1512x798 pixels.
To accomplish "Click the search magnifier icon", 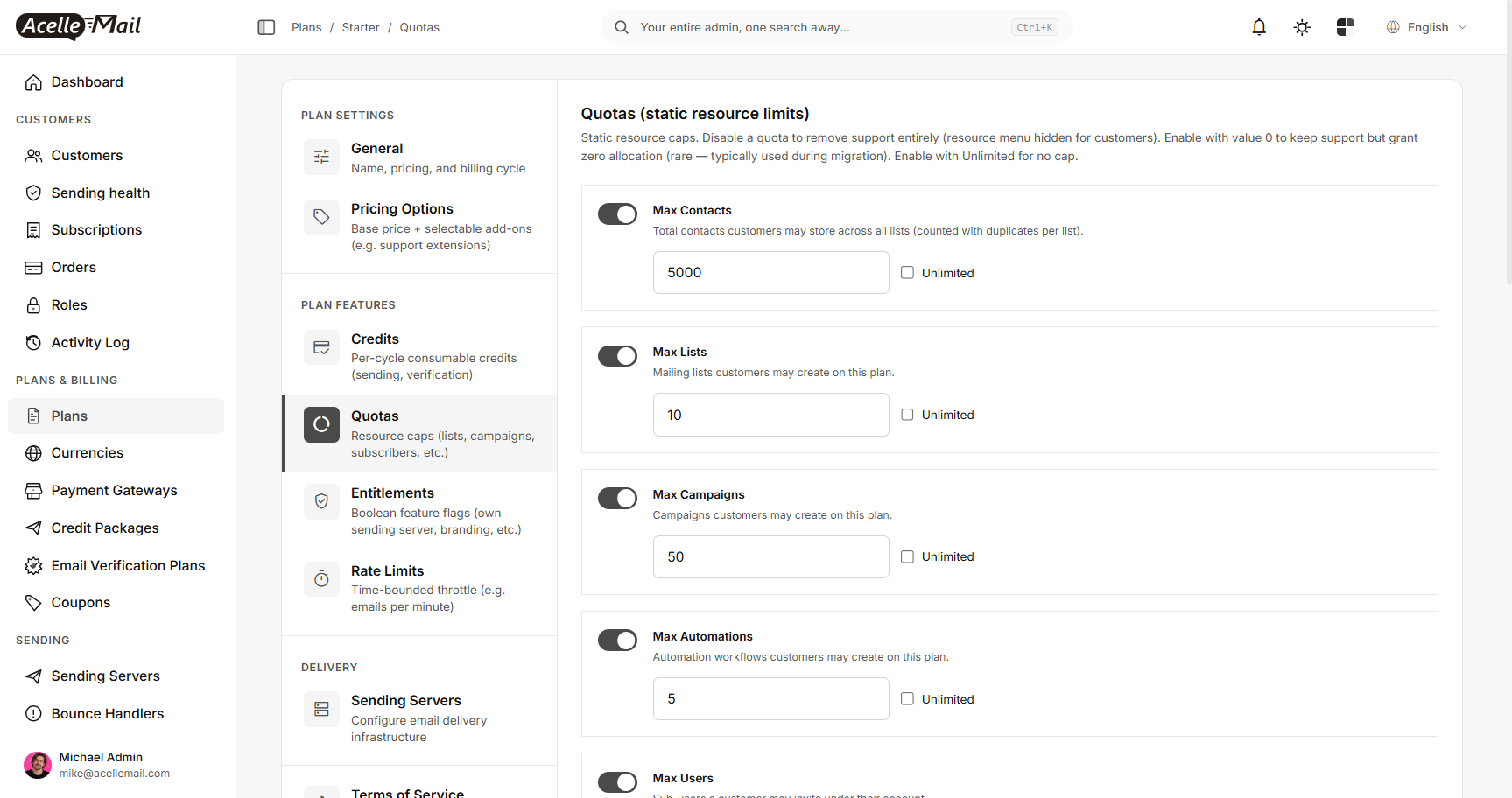I will click(622, 27).
